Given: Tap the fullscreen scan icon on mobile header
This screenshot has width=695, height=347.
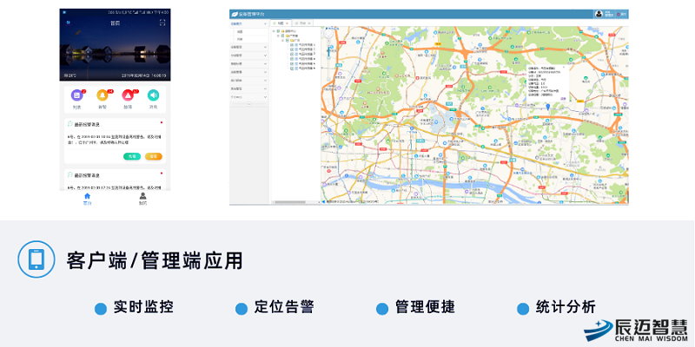Looking at the screenshot, I should tap(162, 23).
